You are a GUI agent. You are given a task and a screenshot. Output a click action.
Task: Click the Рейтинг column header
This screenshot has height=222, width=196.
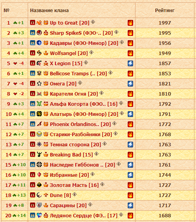click(x=165, y=10)
